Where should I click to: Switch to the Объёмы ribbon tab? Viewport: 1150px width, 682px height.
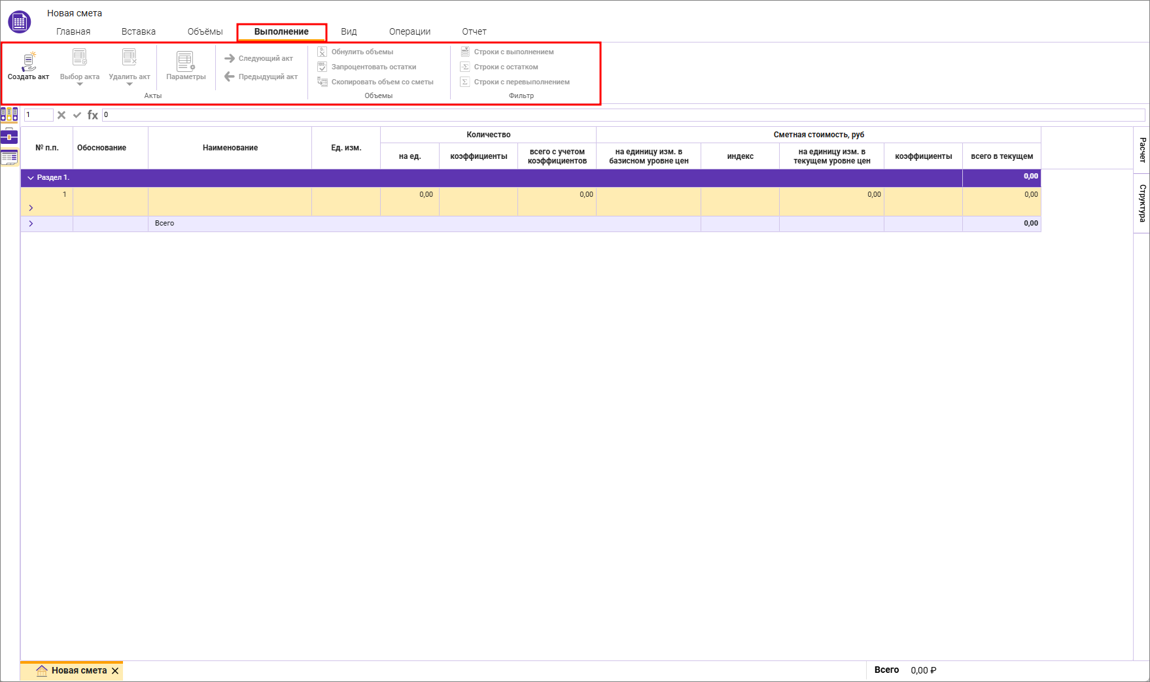[205, 31]
